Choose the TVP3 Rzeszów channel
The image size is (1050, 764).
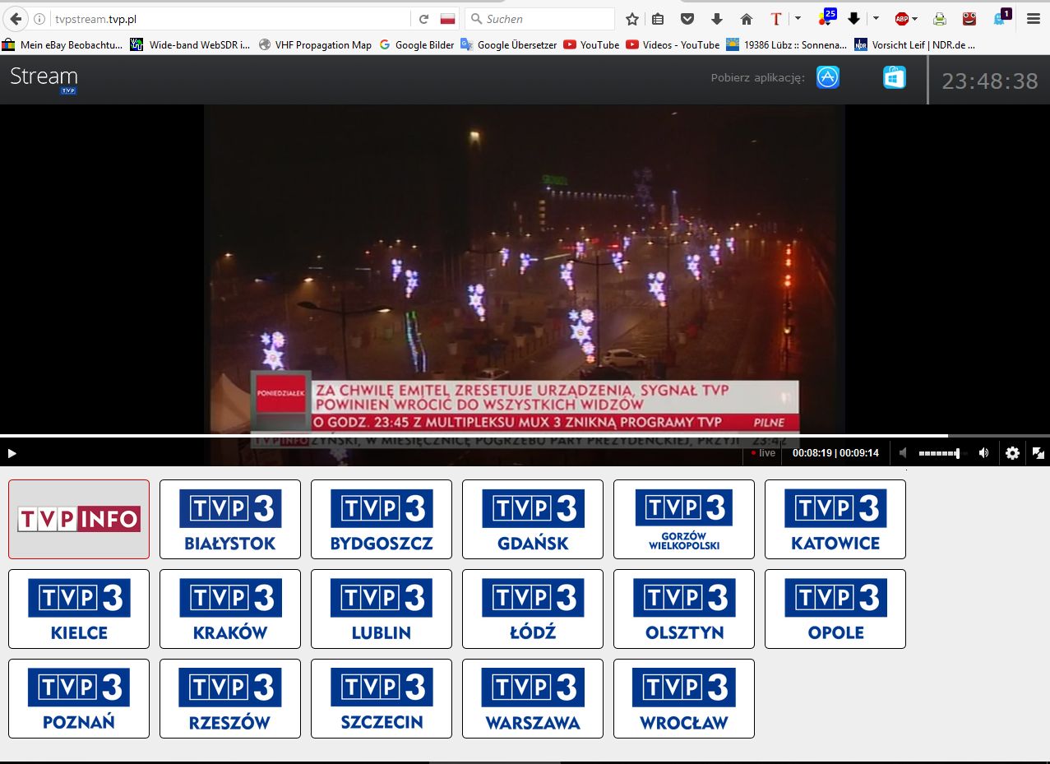pyautogui.click(x=230, y=698)
